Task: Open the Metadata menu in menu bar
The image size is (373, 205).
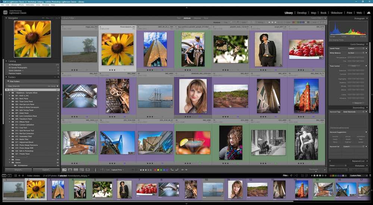Action: (x=30, y=5)
